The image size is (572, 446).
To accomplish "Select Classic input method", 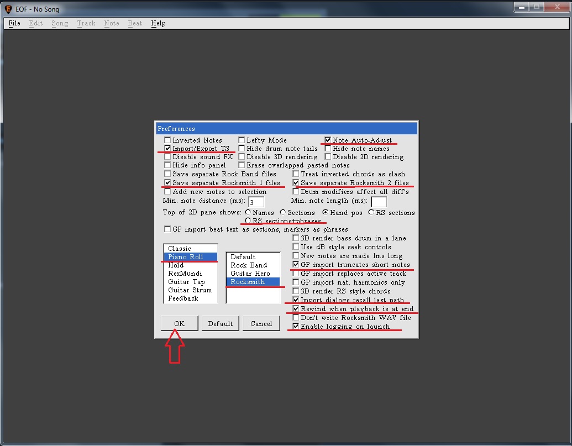I will [191, 249].
